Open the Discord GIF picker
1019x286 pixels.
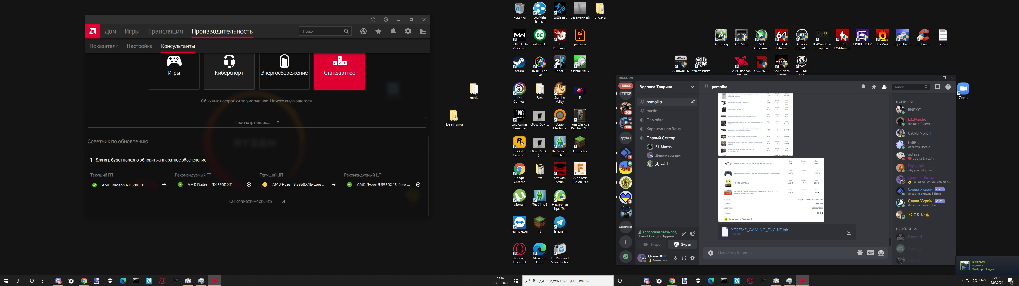pos(871,253)
